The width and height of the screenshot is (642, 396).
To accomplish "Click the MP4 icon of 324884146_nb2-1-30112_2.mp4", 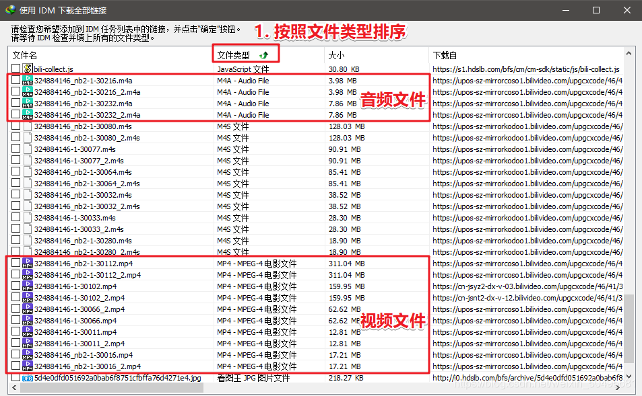I will click(28, 274).
